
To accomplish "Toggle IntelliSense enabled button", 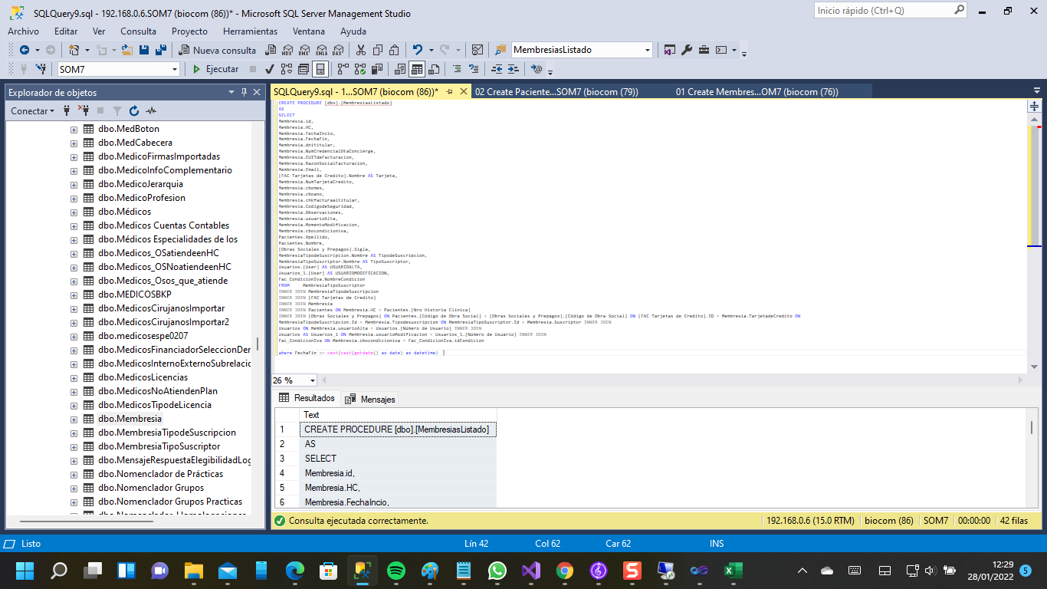I will point(320,69).
